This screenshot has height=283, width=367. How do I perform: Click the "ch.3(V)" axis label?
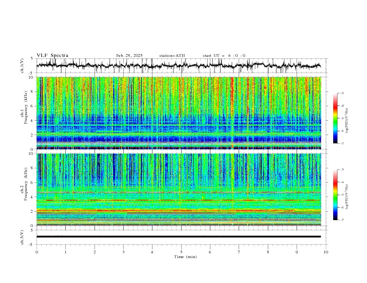(22, 237)
